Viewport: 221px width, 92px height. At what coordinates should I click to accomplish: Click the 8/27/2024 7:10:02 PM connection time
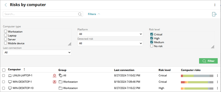click(127, 76)
